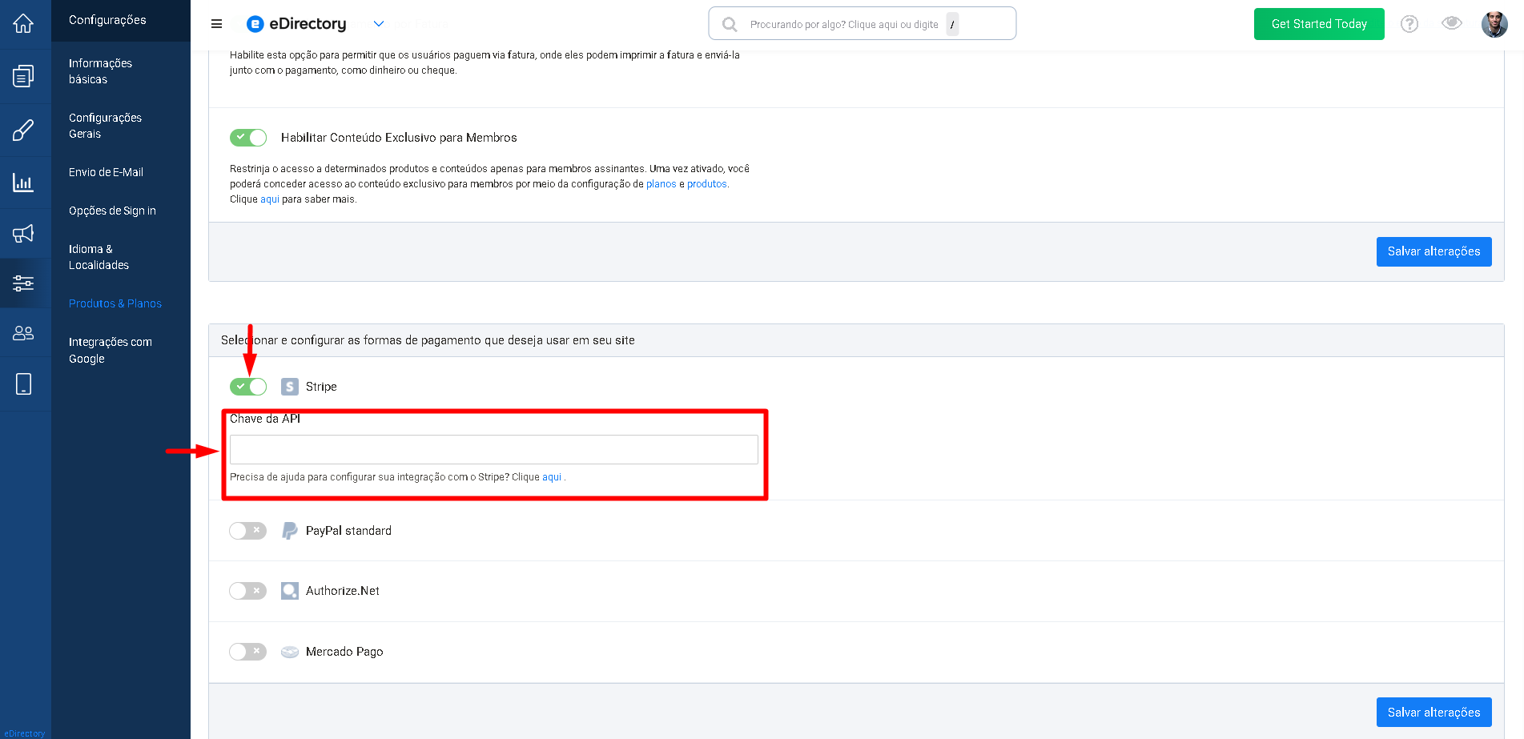Open the Home dashboard icon
Image resolution: width=1524 pixels, height=739 pixels.
[23, 23]
